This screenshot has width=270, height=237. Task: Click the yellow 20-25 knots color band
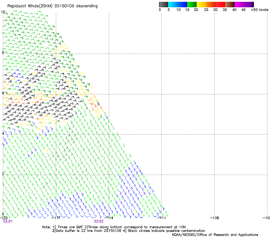pyautogui.click(x=201, y=4)
